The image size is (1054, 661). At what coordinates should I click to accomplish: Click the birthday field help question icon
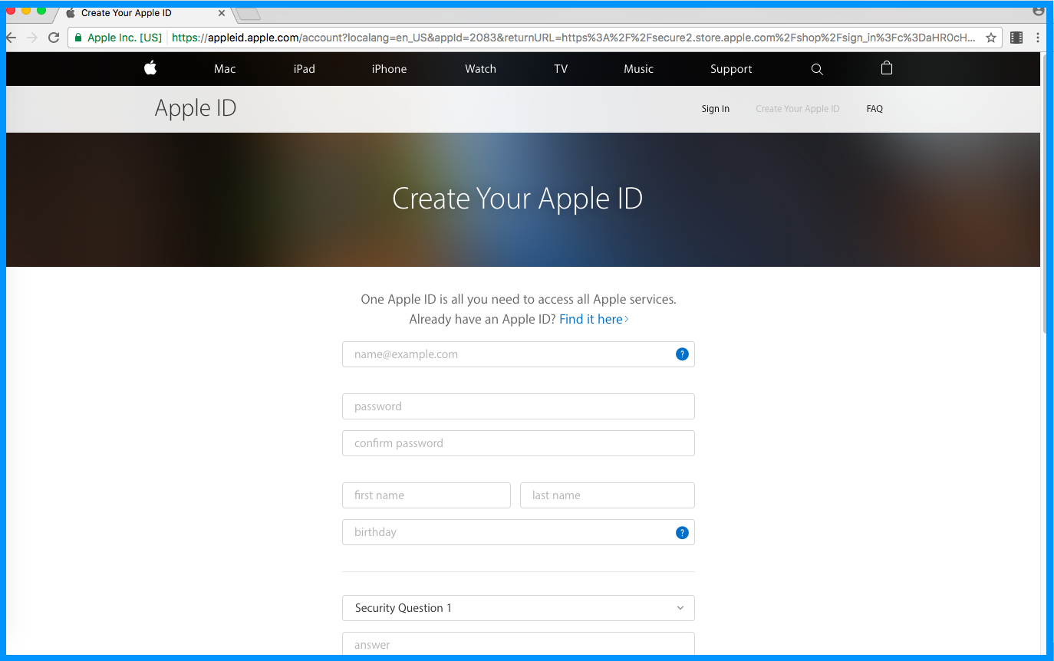[x=682, y=533]
